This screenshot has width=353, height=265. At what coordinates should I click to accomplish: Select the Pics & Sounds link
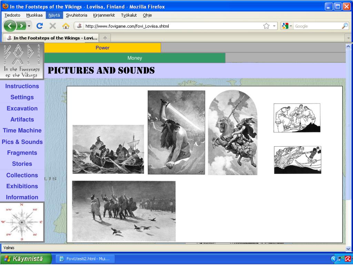pyautogui.click(x=22, y=142)
